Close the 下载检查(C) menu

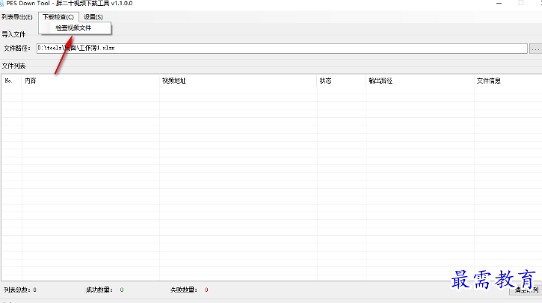(x=58, y=17)
